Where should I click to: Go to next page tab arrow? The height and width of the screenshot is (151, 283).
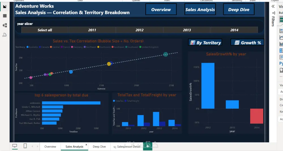click(x=37, y=146)
